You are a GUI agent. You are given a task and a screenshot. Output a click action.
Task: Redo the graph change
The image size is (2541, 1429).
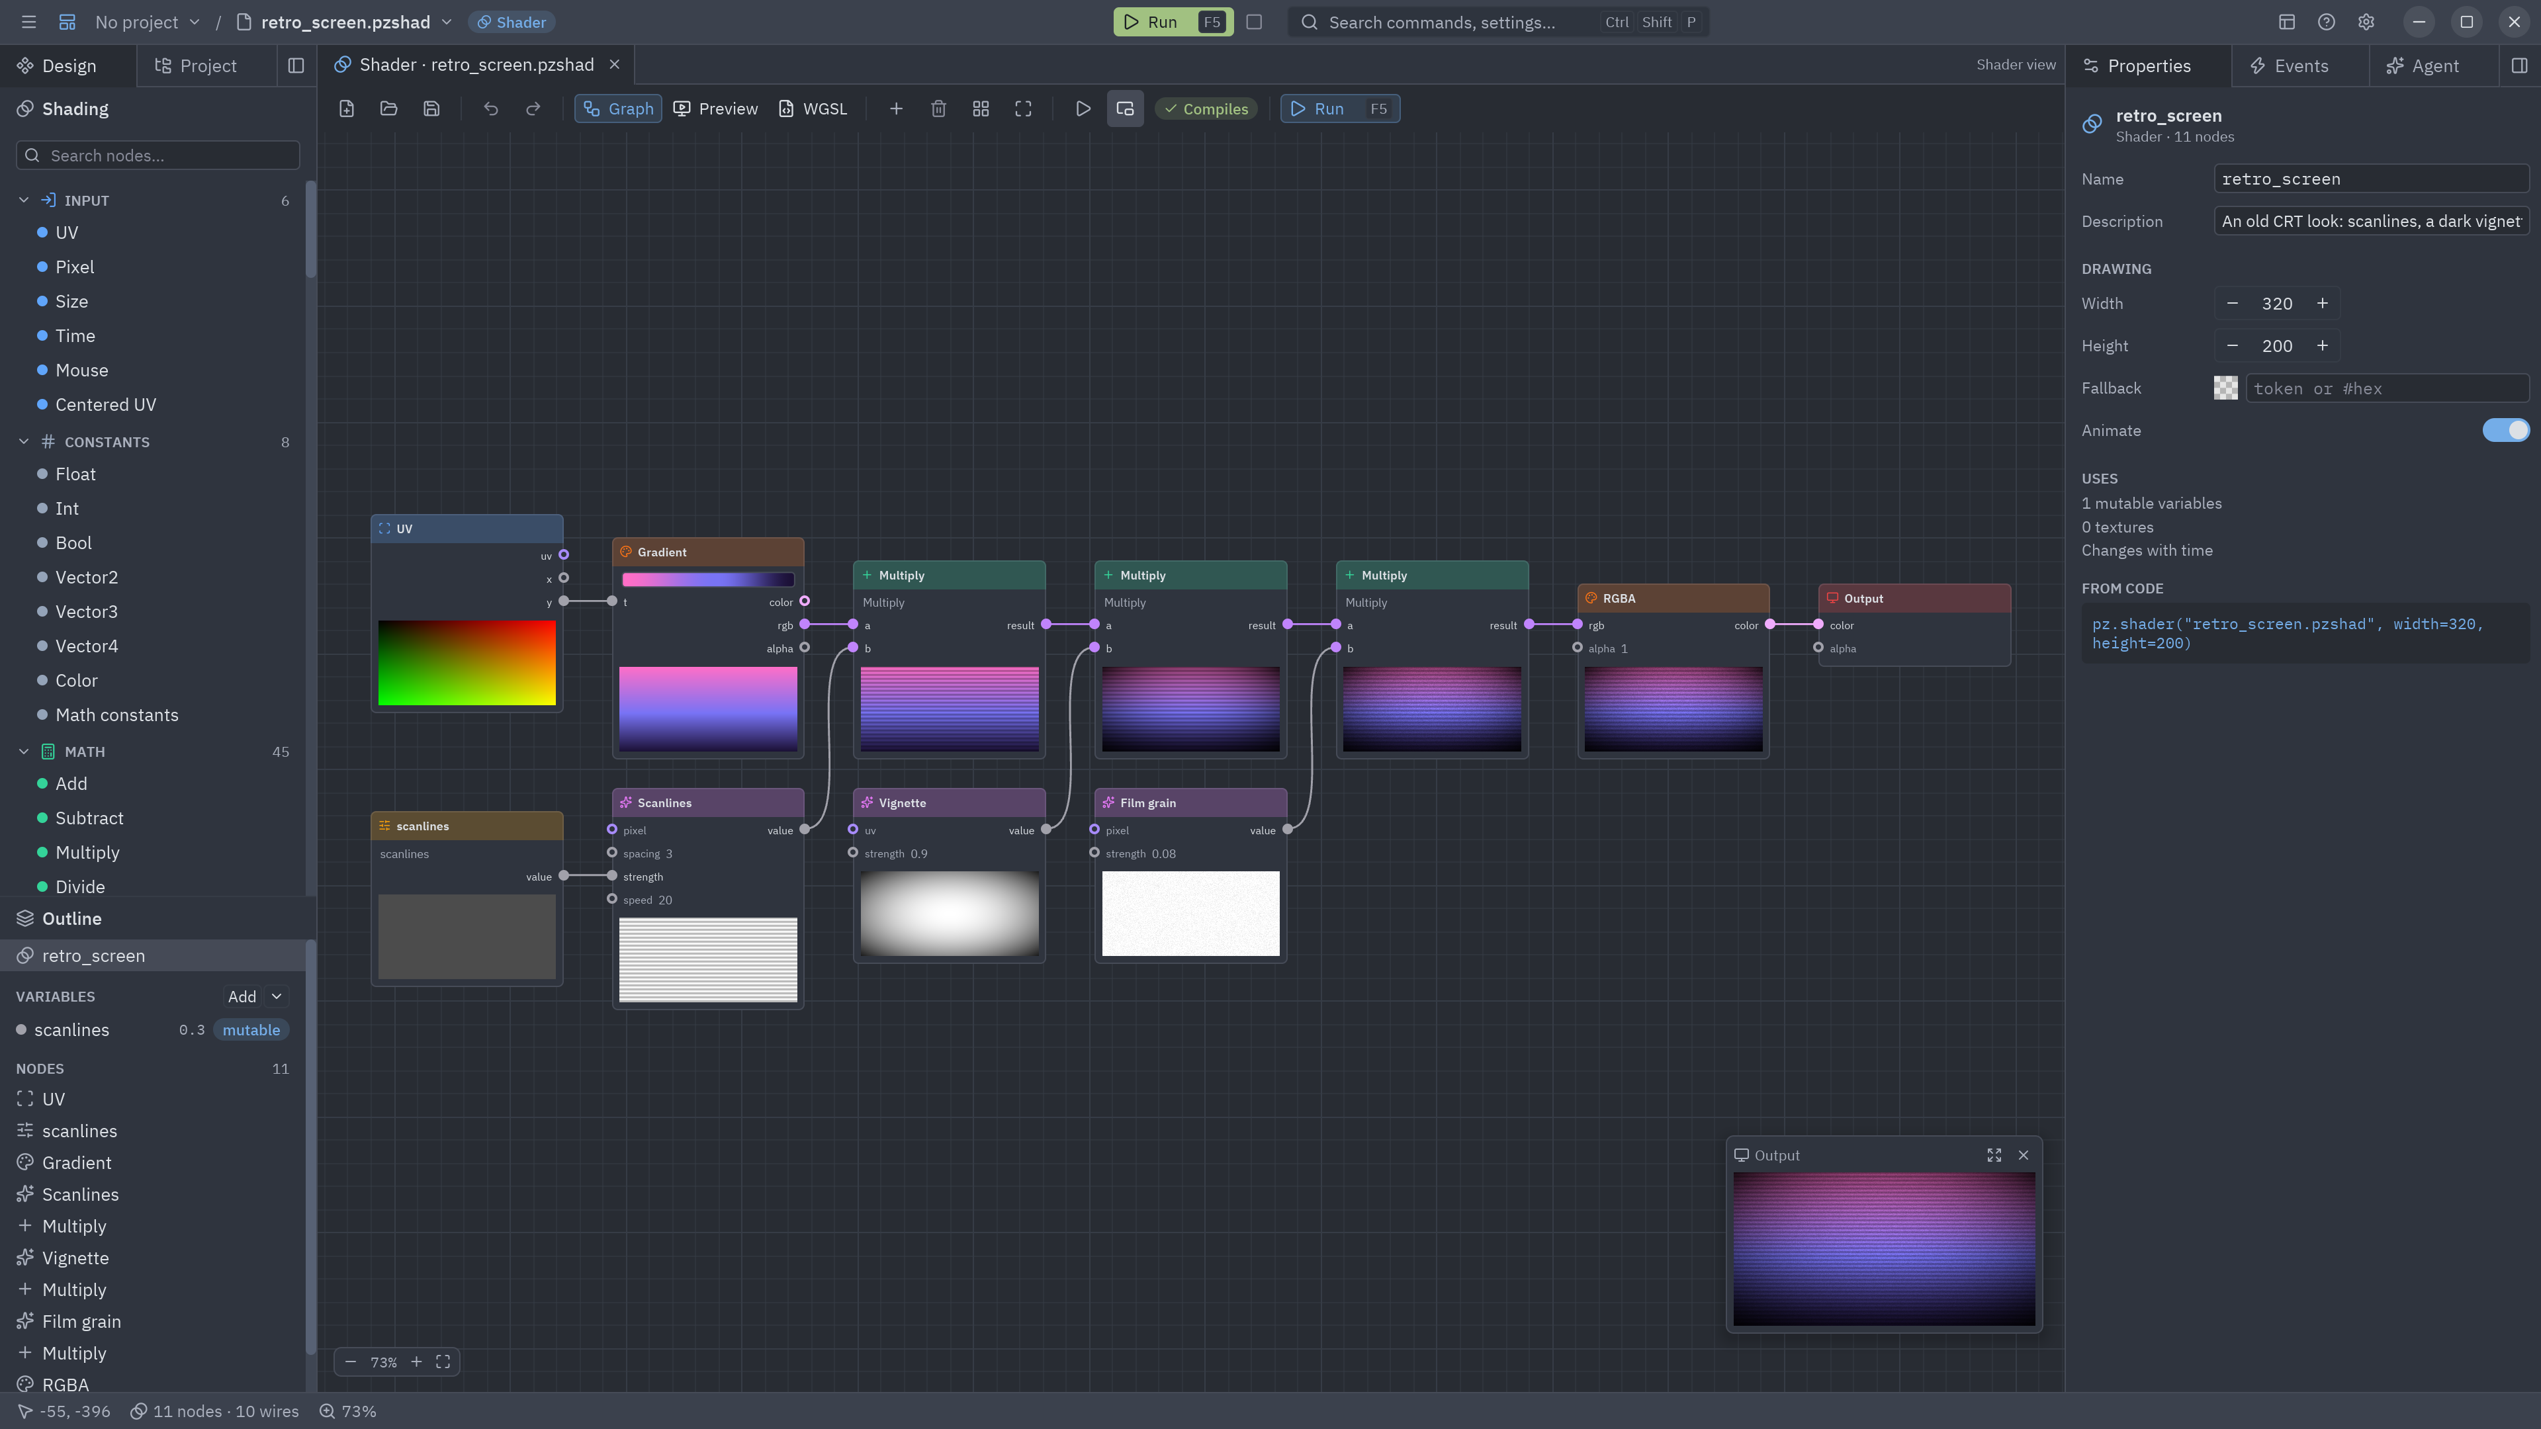[533, 108]
